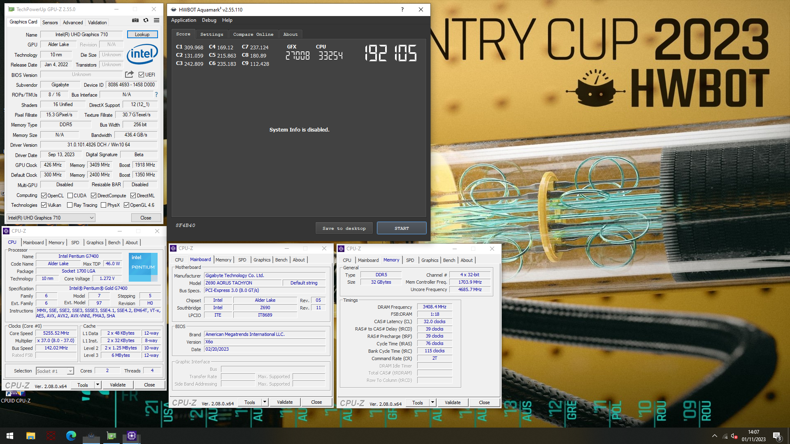The image size is (790, 444).
Task: Toggle the DirectML checkbox
Action: pyautogui.click(x=133, y=196)
